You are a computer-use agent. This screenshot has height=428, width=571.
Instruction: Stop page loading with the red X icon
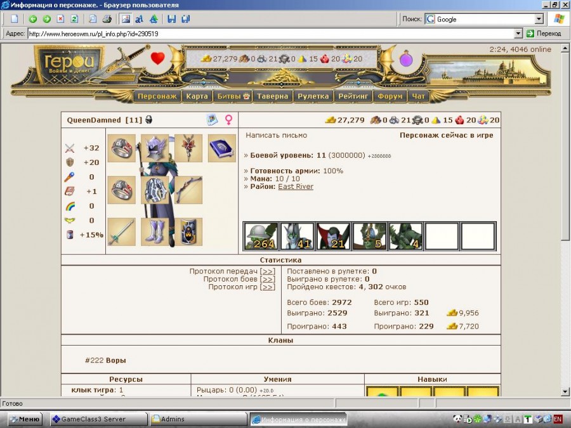[60, 19]
